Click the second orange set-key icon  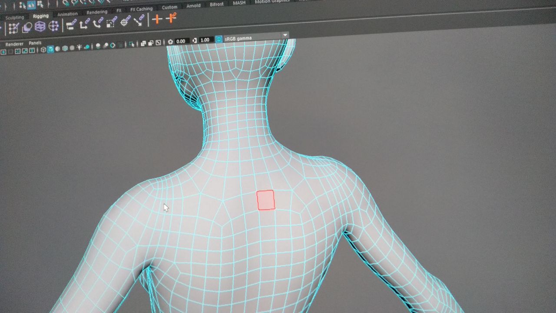click(x=171, y=18)
